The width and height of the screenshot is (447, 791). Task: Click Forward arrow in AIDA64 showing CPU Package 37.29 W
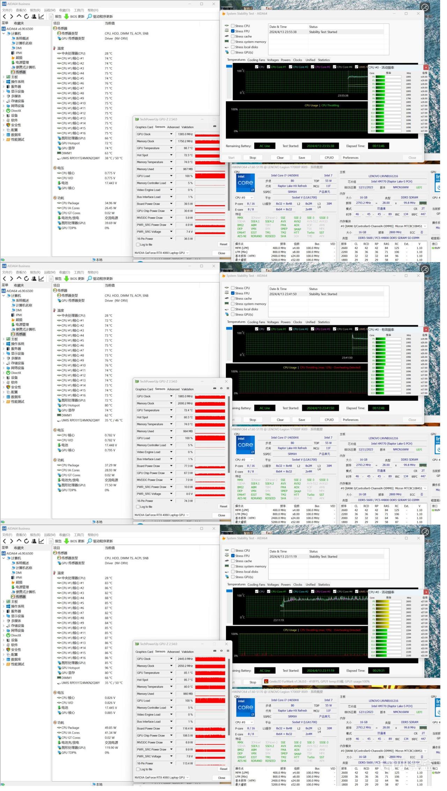pyautogui.click(x=12, y=278)
